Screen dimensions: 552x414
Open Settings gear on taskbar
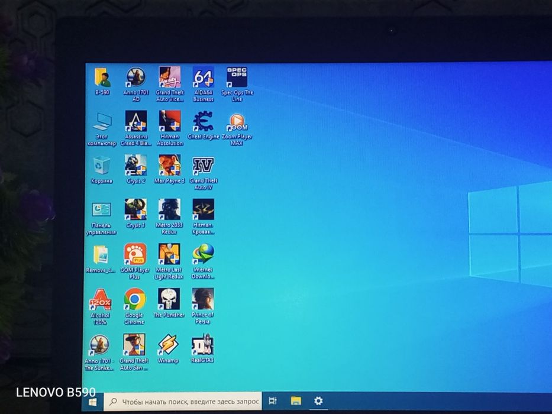tap(318, 400)
